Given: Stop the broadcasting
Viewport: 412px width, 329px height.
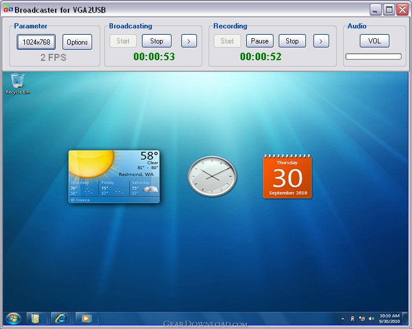Looking at the screenshot, I should [156, 41].
